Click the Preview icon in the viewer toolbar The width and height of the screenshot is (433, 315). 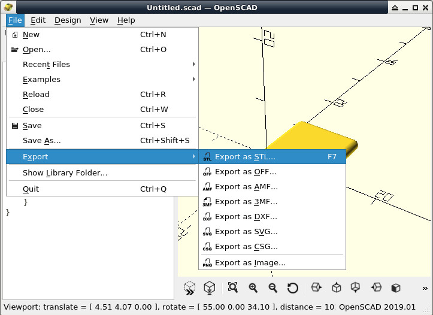click(190, 288)
